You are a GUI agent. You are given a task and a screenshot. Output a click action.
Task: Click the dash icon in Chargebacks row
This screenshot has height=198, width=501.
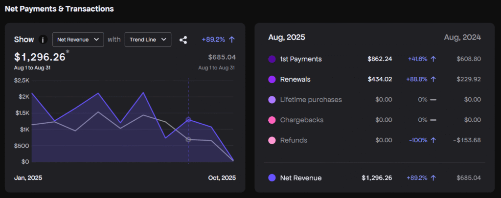[433, 120]
